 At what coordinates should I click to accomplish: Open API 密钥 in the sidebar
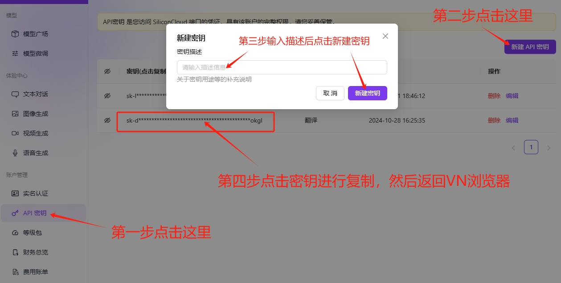[35, 213]
